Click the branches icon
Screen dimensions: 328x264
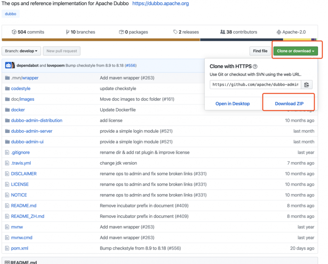click(x=68, y=32)
